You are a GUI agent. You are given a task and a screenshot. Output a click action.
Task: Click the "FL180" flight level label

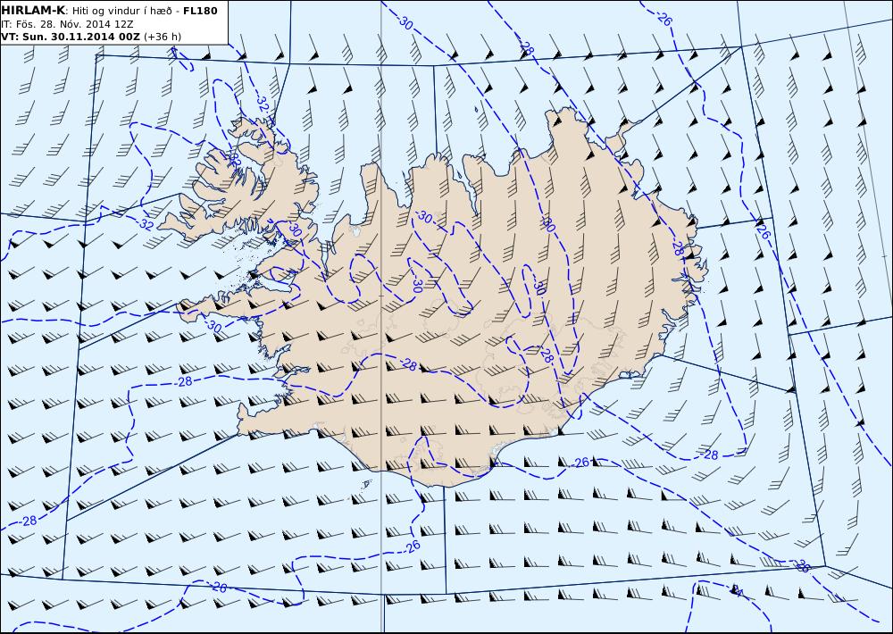click(200, 11)
